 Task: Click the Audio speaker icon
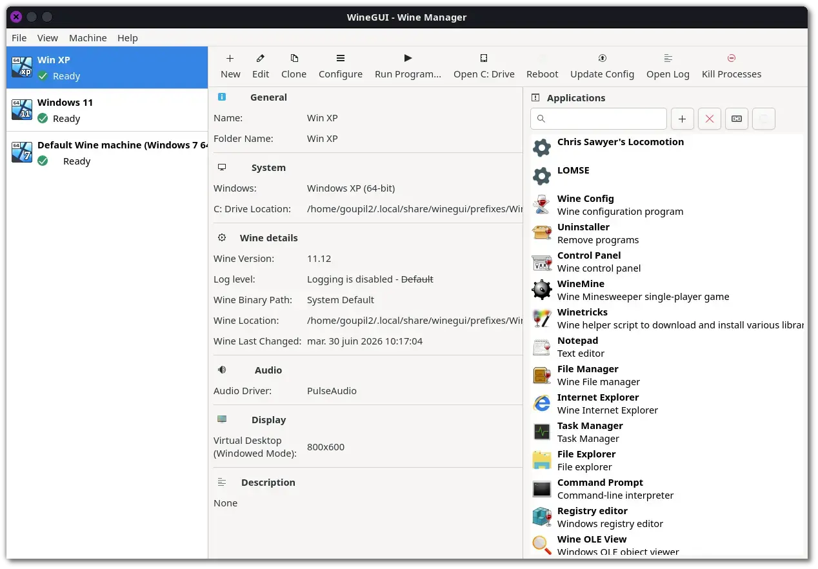(222, 370)
